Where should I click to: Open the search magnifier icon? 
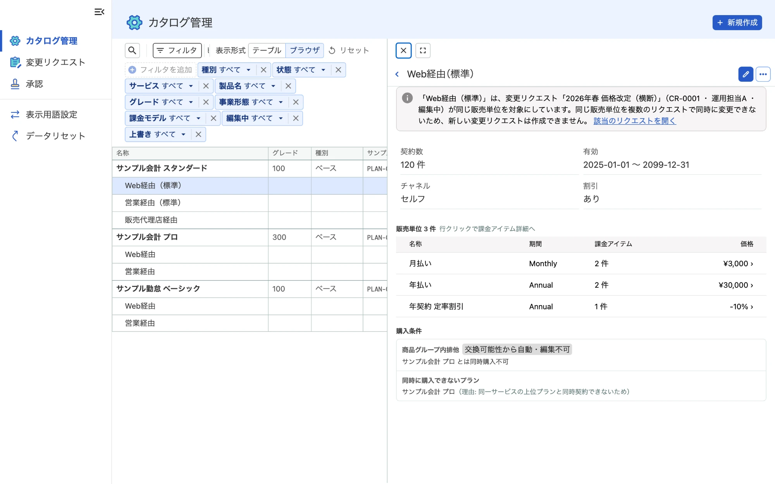[x=132, y=50]
